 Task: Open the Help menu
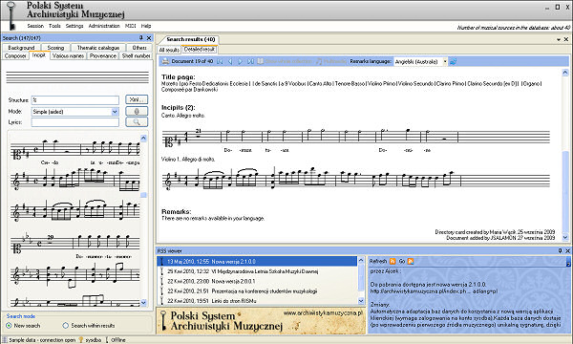(146, 26)
